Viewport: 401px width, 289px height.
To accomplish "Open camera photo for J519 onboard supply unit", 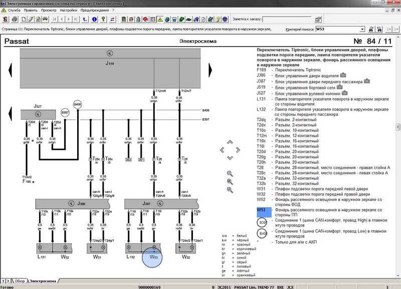I will click(x=339, y=87).
